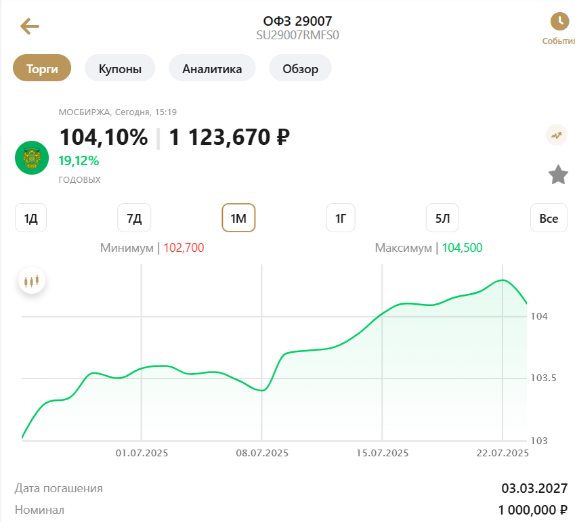The height and width of the screenshot is (522, 575).
Task: Select the 7Д chart period
Action: coord(134,218)
